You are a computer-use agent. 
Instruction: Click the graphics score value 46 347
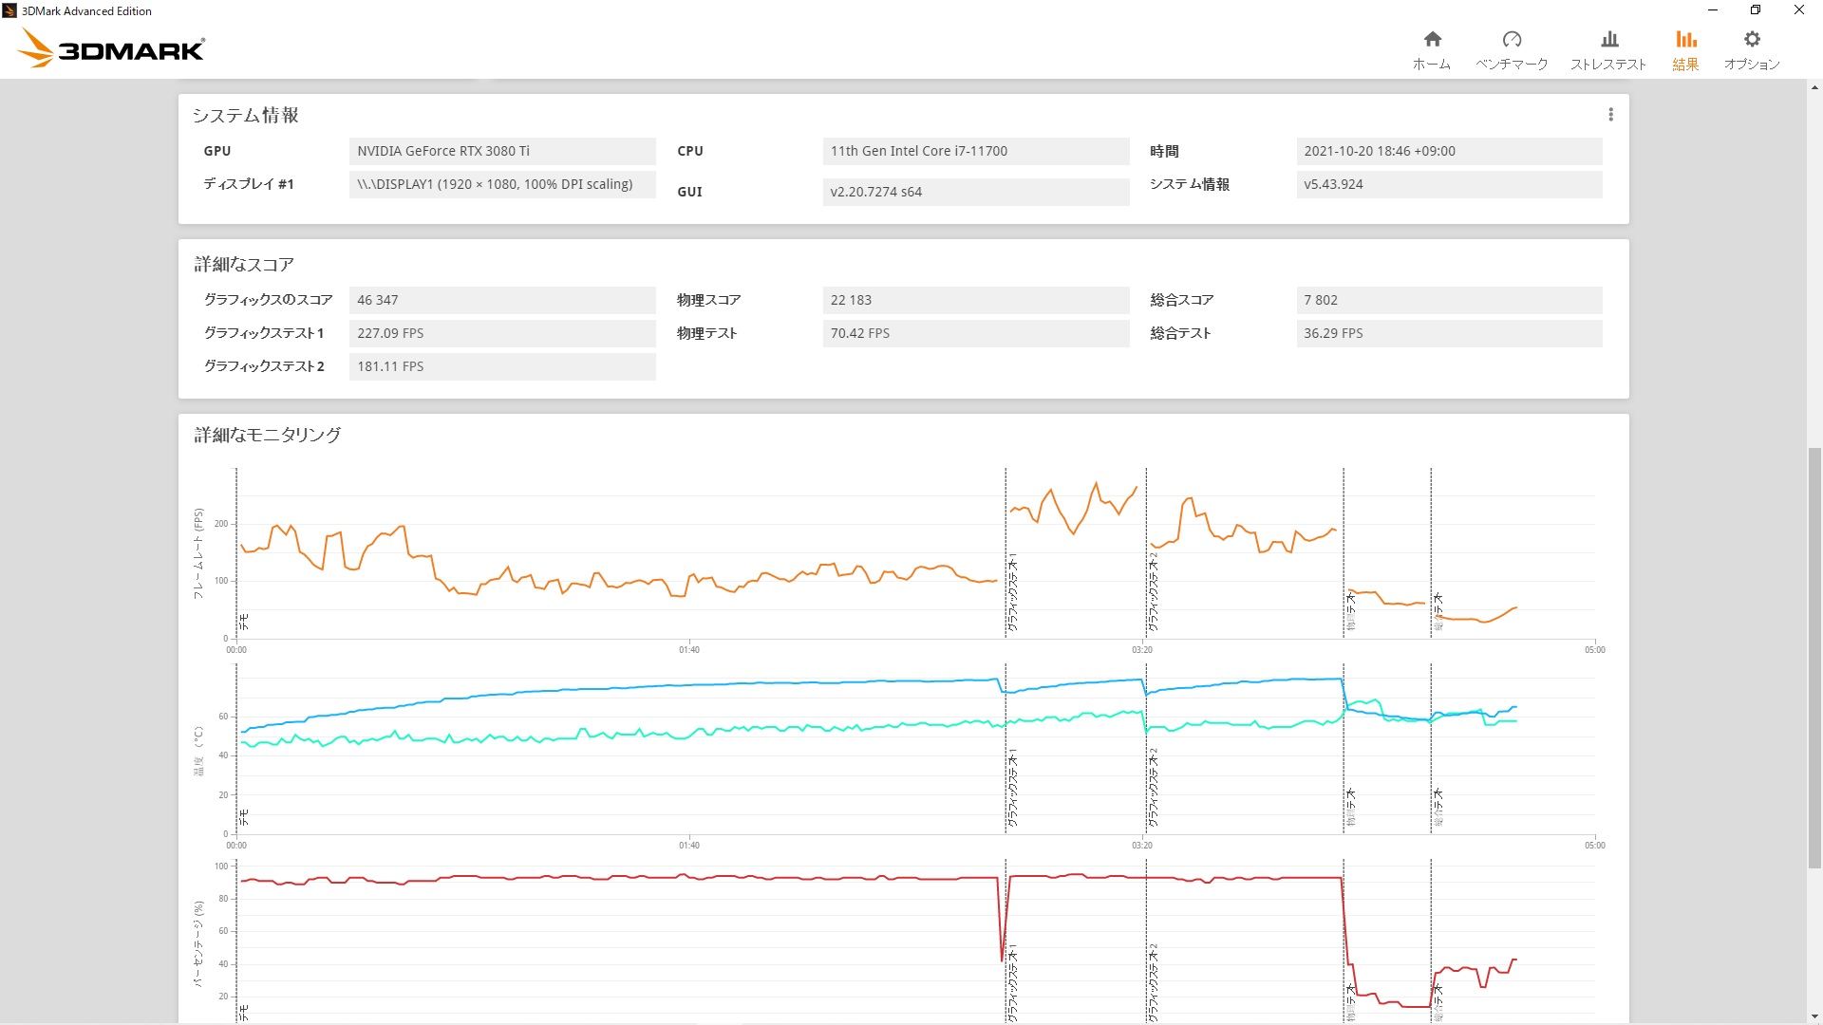point(502,300)
